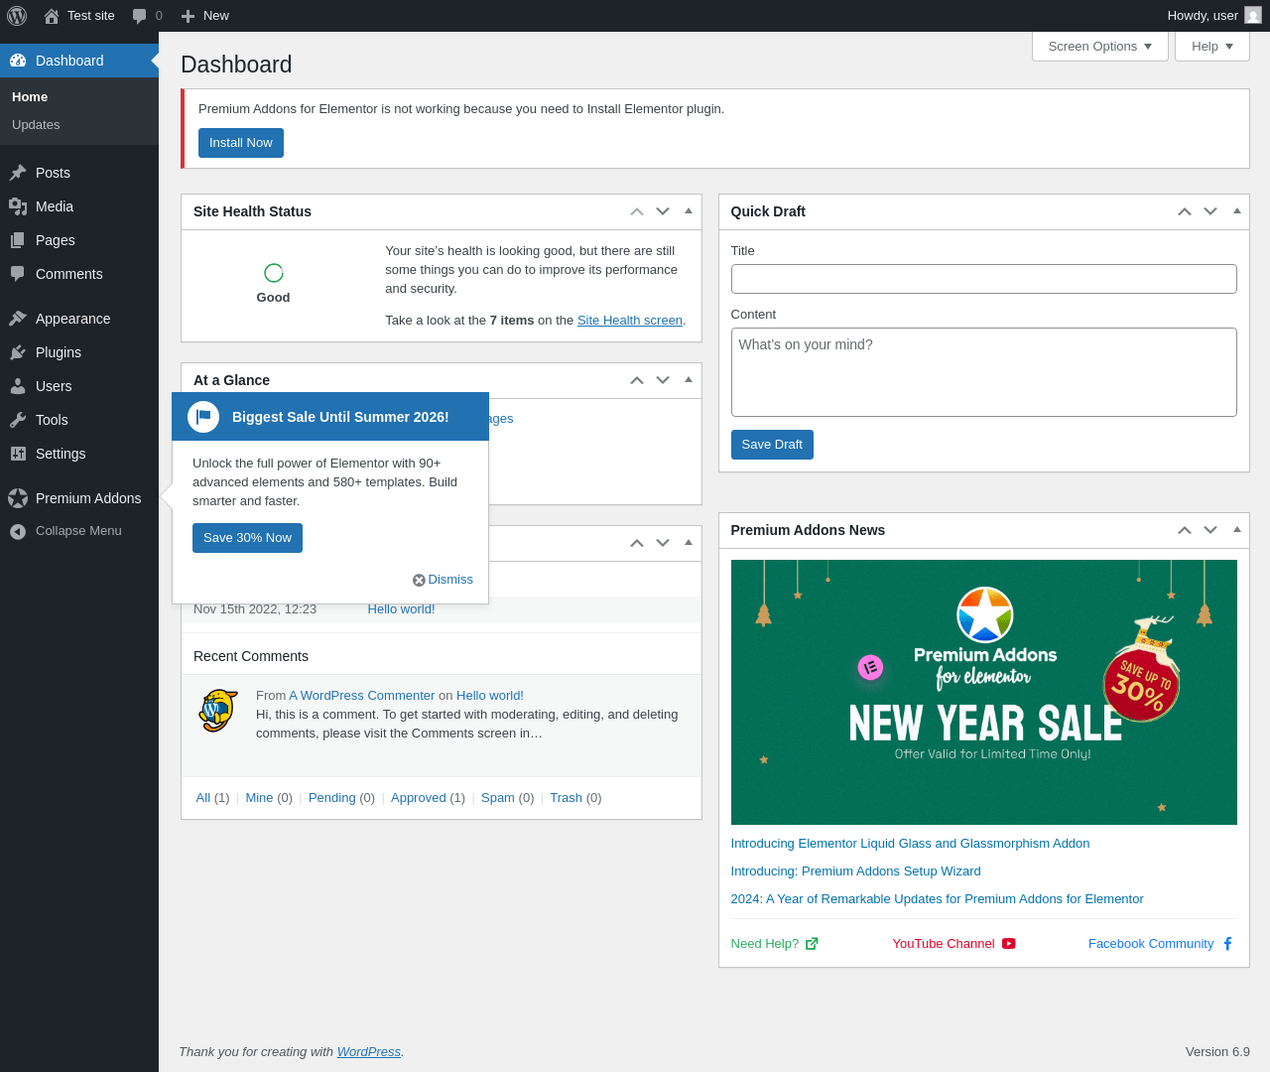Image resolution: width=1270 pixels, height=1072 pixels.
Task: Click the Appearance paintbrush icon
Action: [18, 319]
